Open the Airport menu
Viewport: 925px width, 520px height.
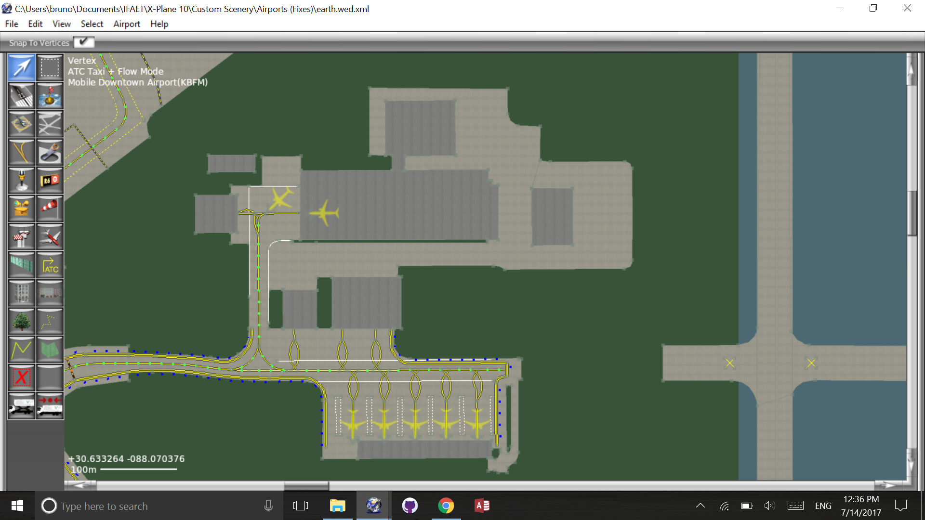[126, 24]
